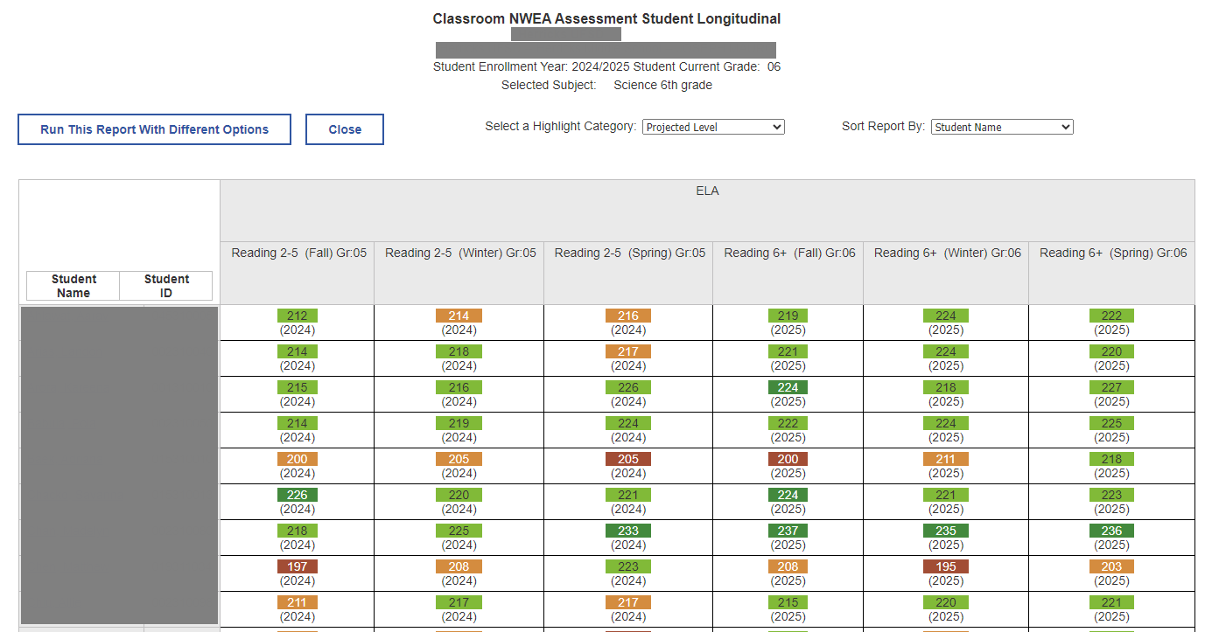
Task: Click the Student ID column header
Action: (x=166, y=286)
